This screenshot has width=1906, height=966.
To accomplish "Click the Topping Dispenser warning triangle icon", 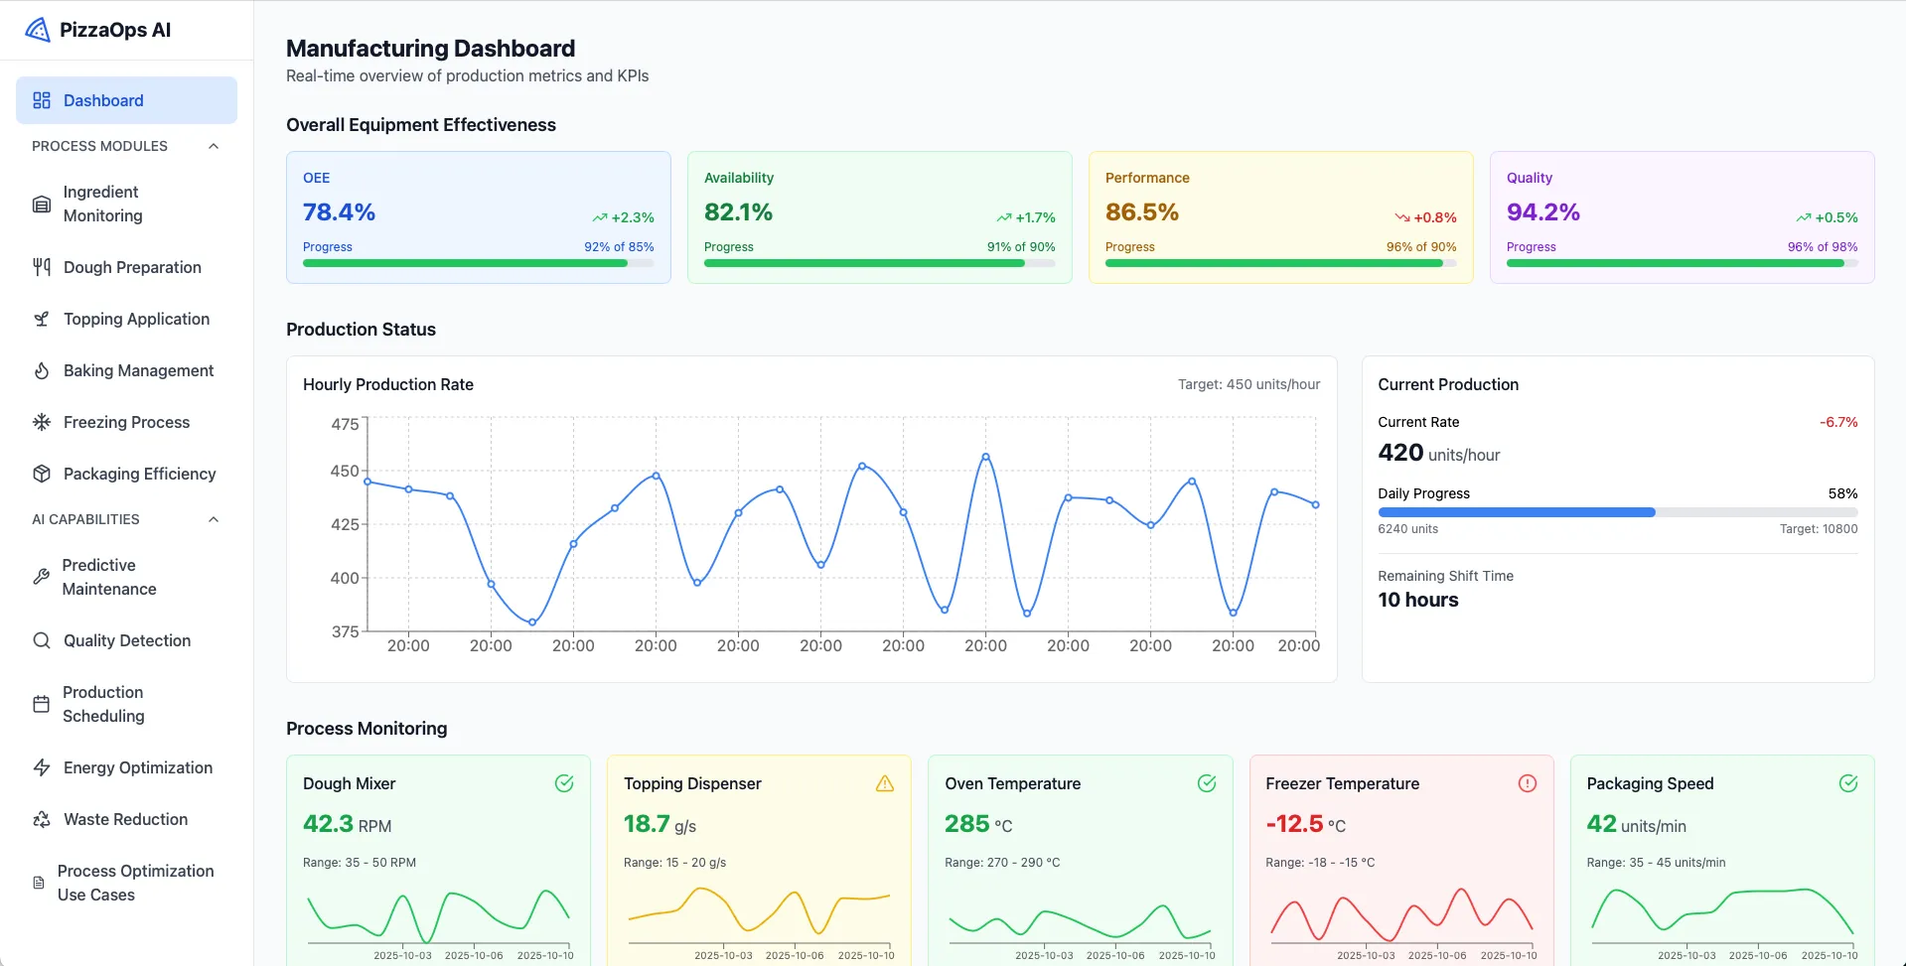I will (885, 783).
